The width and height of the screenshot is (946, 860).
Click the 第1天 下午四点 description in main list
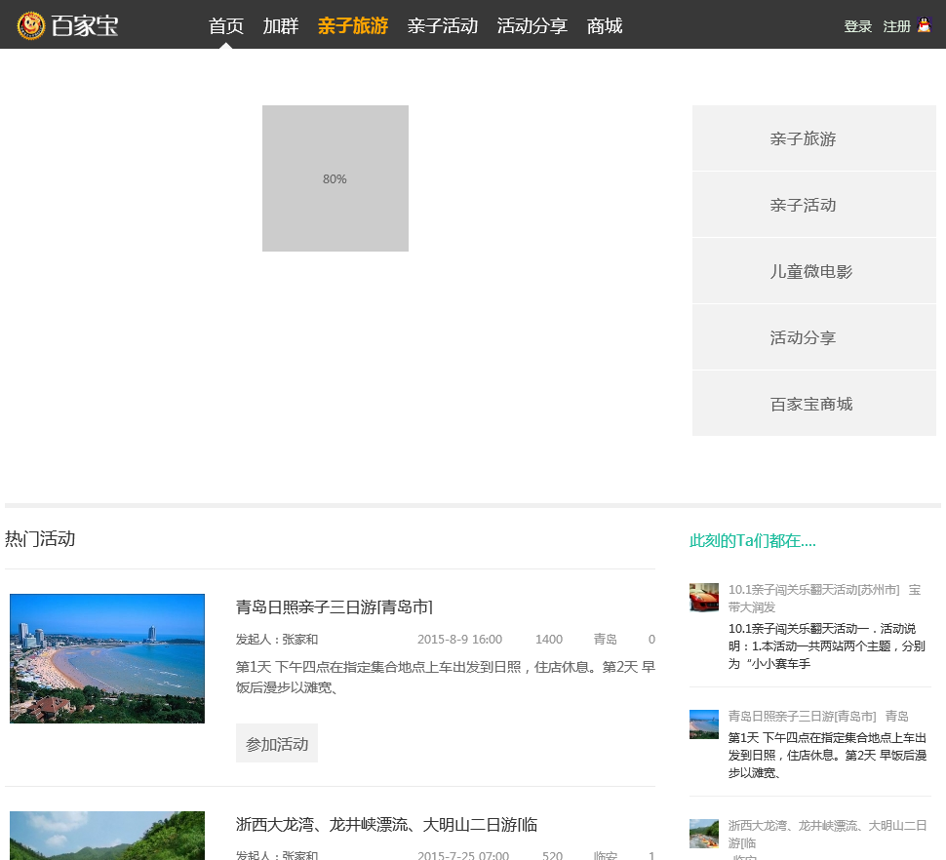pyautogui.click(x=446, y=678)
